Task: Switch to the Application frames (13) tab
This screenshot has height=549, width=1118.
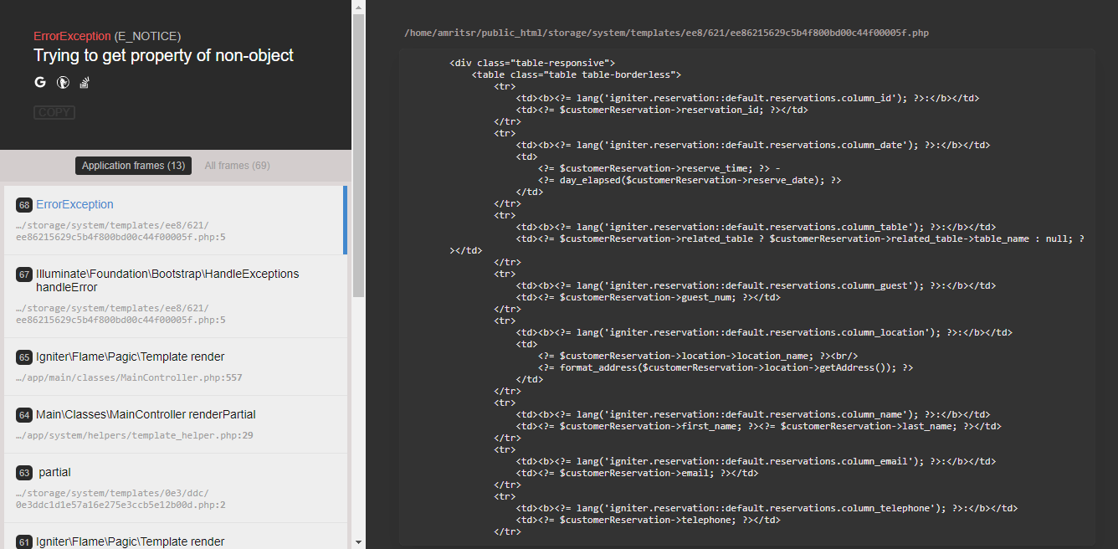Action: click(x=132, y=165)
